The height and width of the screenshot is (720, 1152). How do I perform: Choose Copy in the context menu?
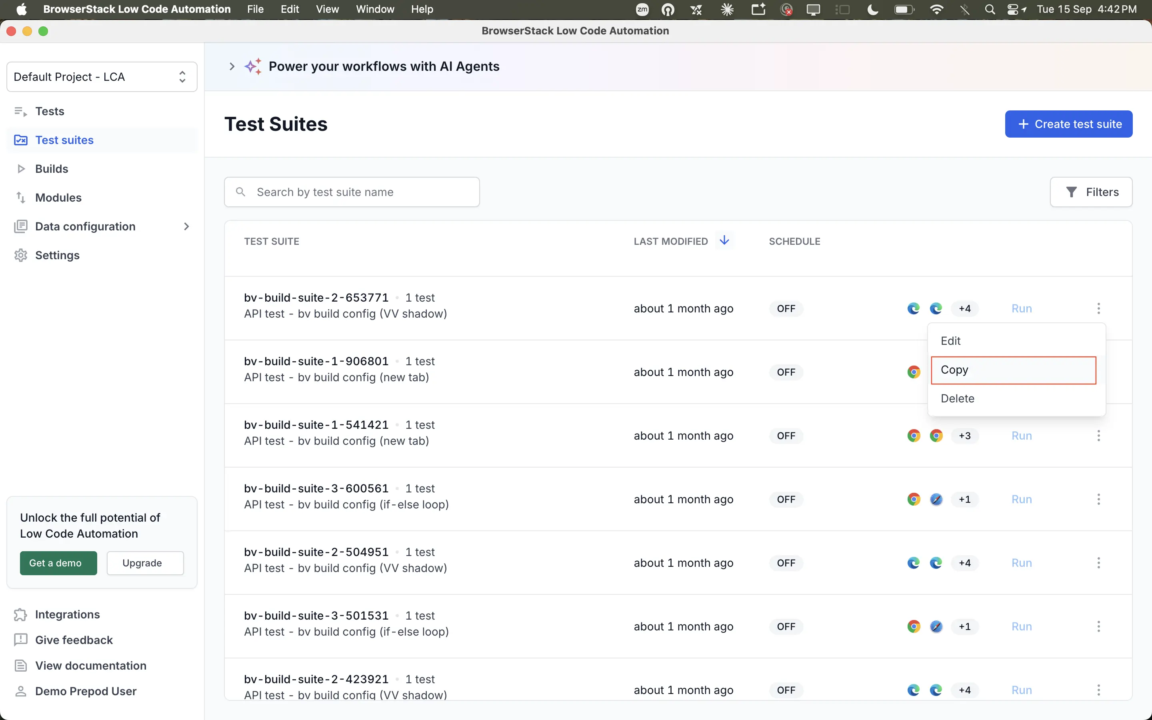[x=1014, y=370]
